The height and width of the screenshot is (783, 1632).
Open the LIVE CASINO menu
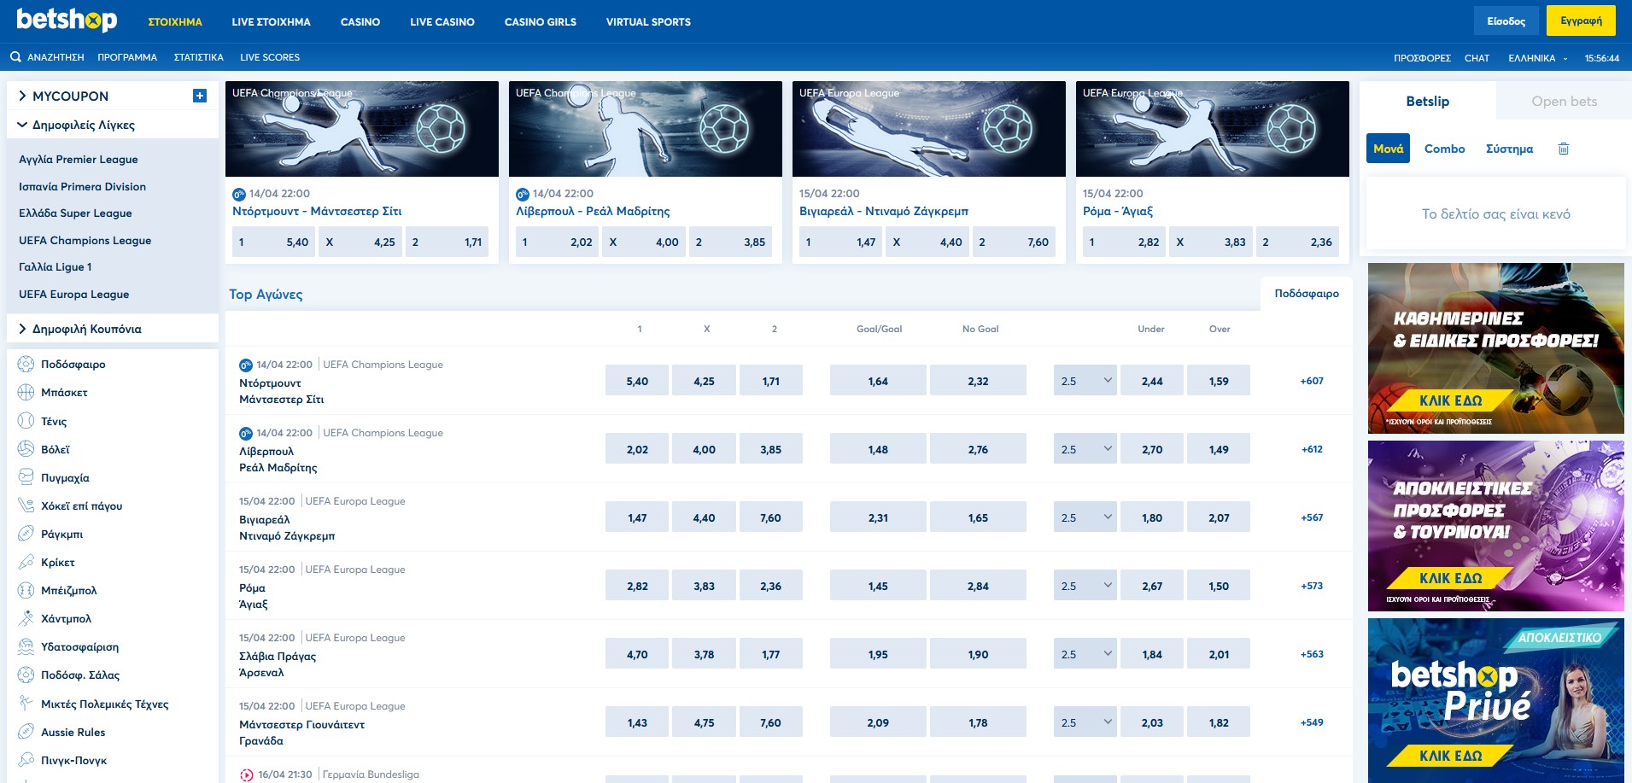pyautogui.click(x=442, y=22)
